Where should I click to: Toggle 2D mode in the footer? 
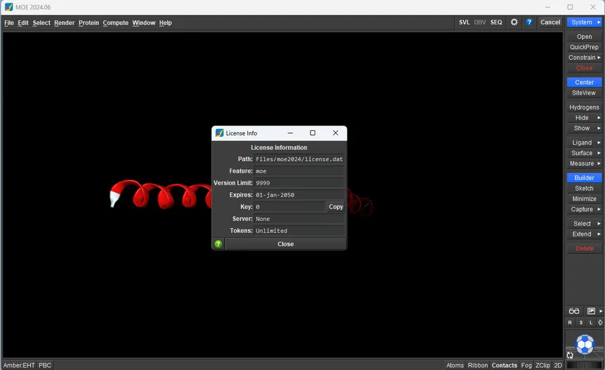558,365
